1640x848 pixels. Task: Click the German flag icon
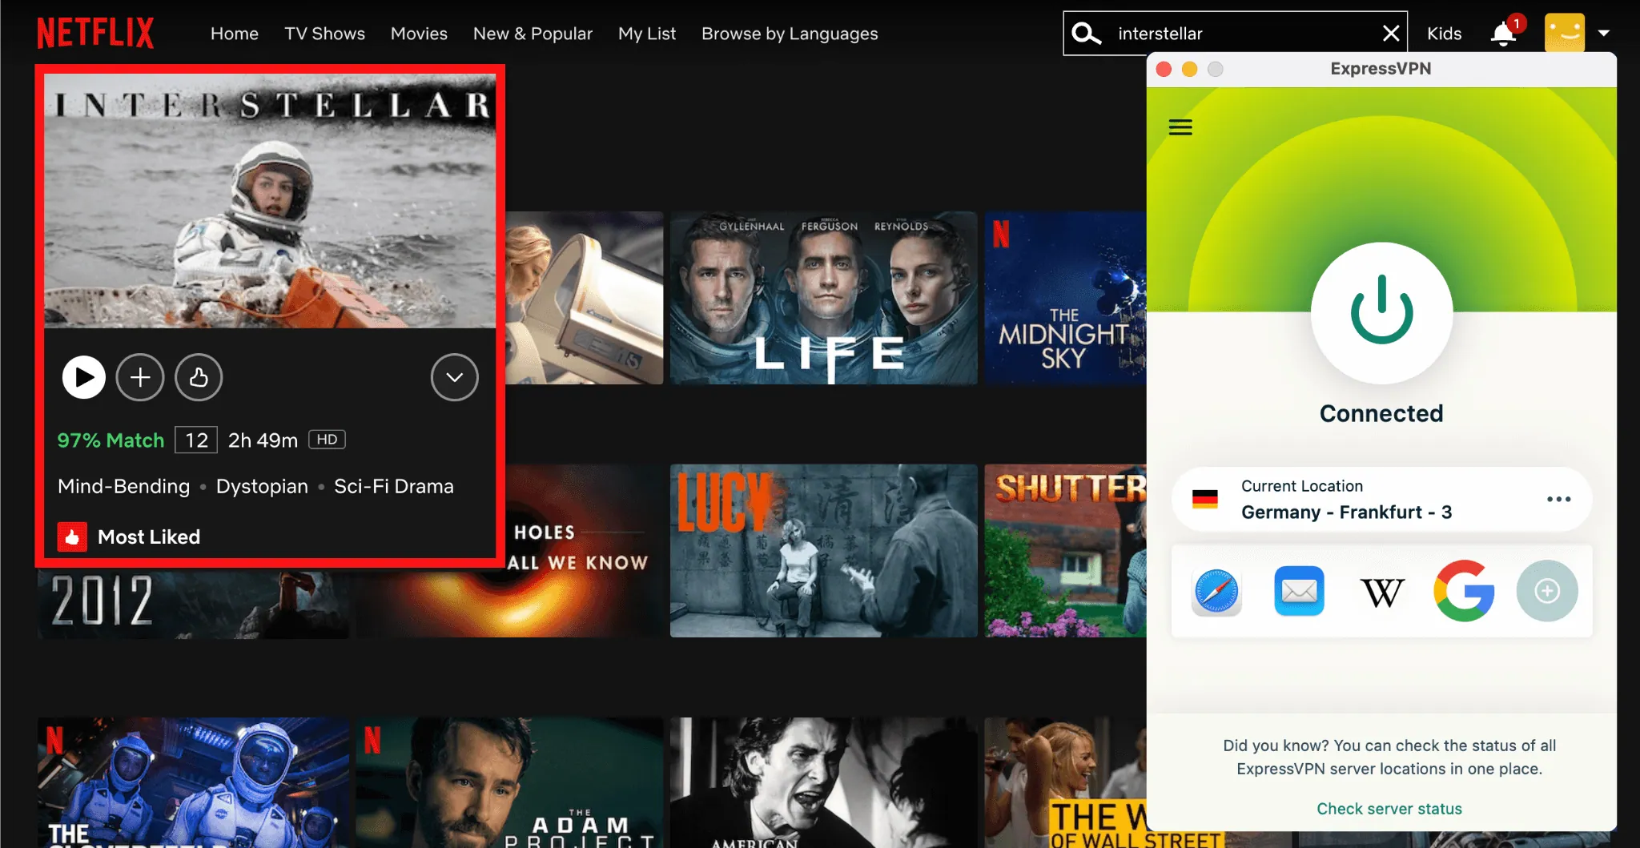(x=1204, y=499)
